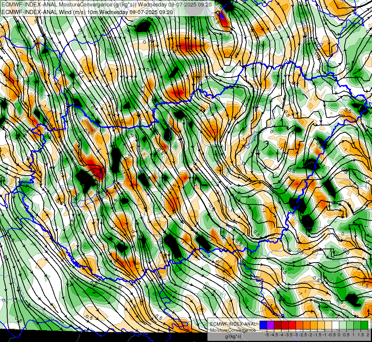This screenshot has height=342, width=372.
Task: Click the MoistureConvergence title line at top
Action: pos(106,4)
